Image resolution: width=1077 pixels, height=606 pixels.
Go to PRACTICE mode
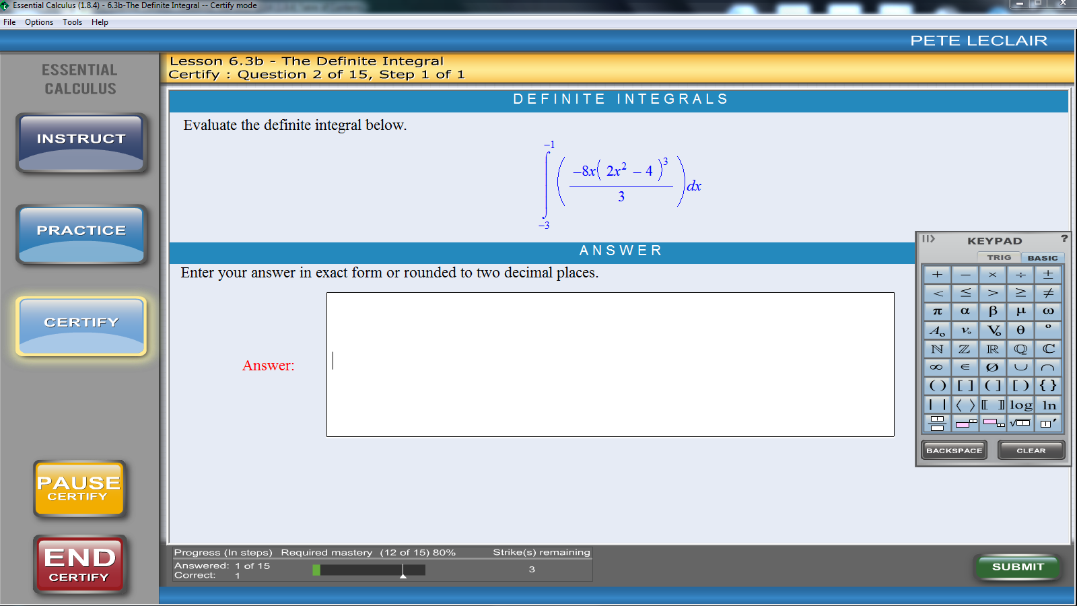pyautogui.click(x=81, y=234)
